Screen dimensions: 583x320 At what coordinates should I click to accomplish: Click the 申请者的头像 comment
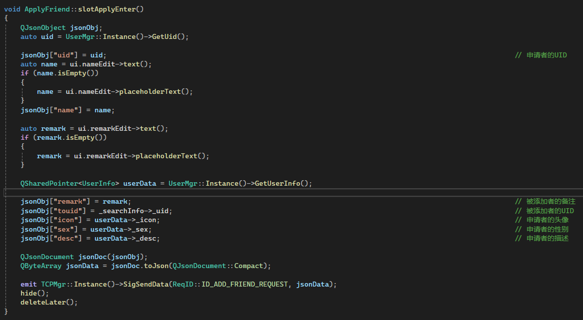click(x=541, y=220)
